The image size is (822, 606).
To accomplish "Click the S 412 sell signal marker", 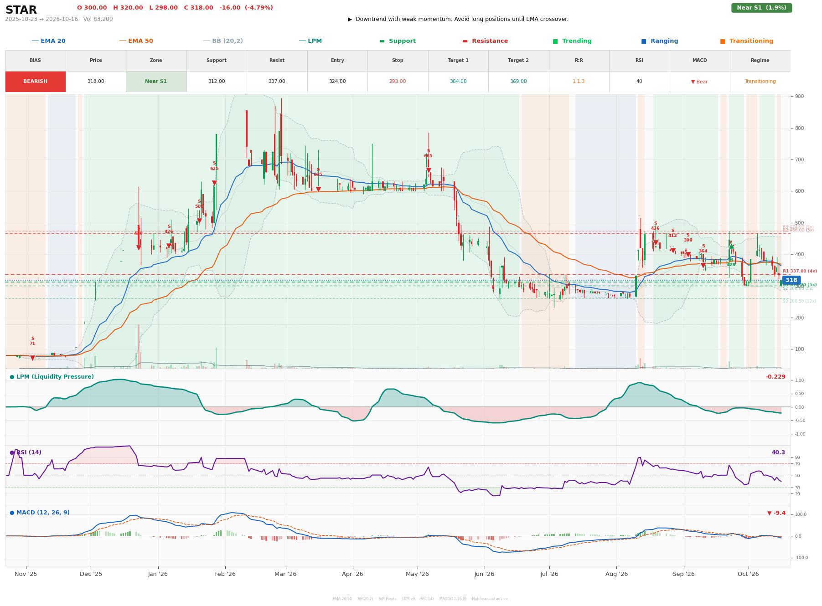I will (x=673, y=250).
